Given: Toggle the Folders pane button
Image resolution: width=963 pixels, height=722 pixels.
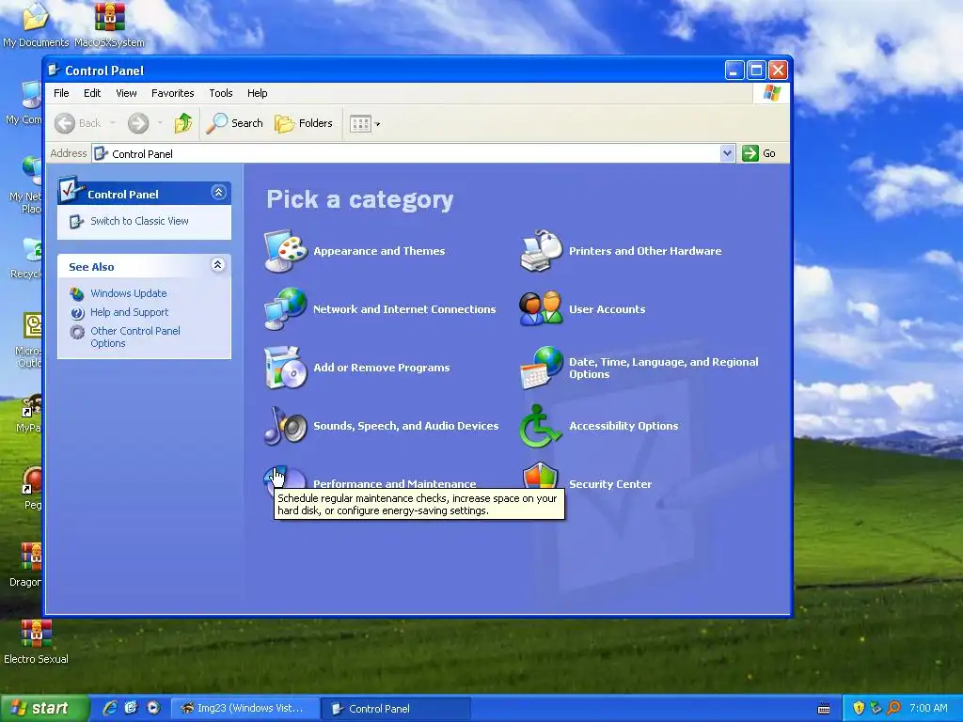Looking at the screenshot, I should [304, 123].
